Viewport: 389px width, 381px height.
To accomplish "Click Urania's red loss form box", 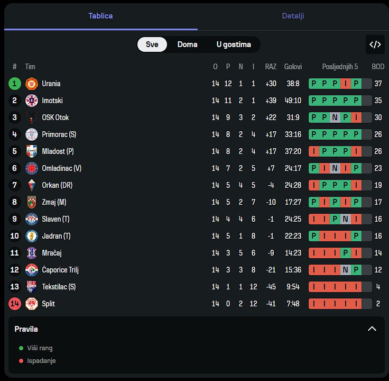I will pos(345,84).
